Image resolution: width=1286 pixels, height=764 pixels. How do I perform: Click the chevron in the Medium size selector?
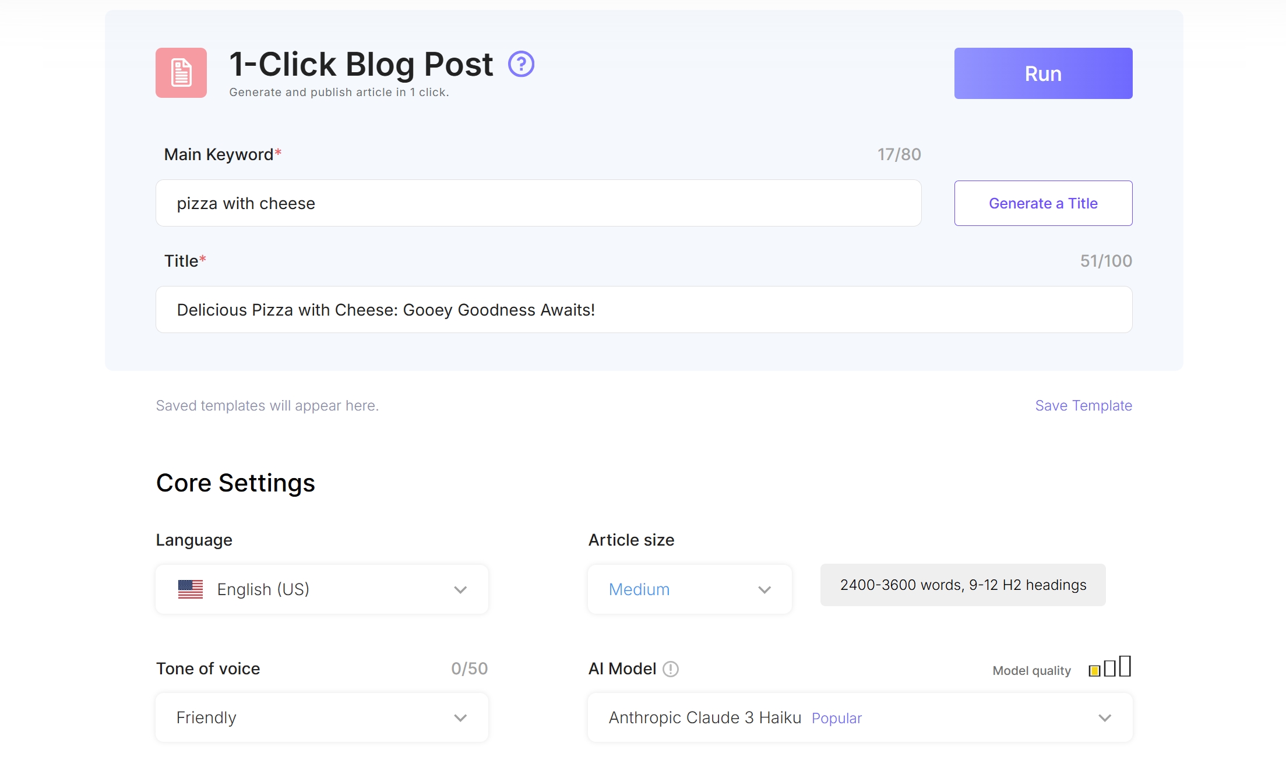pyautogui.click(x=764, y=589)
